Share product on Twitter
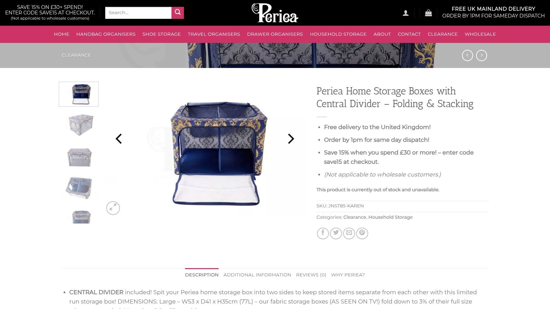 (x=336, y=233)
